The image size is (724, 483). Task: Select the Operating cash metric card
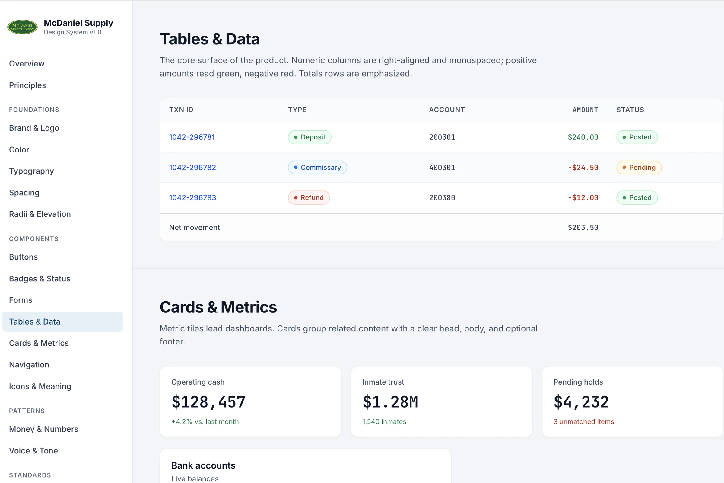point(251,401)
